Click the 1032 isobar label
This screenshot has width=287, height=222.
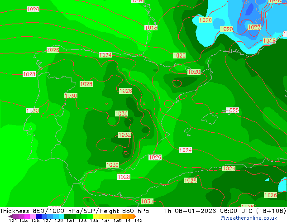[124, 135]
